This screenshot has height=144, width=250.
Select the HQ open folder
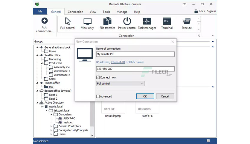coord(46,87)
